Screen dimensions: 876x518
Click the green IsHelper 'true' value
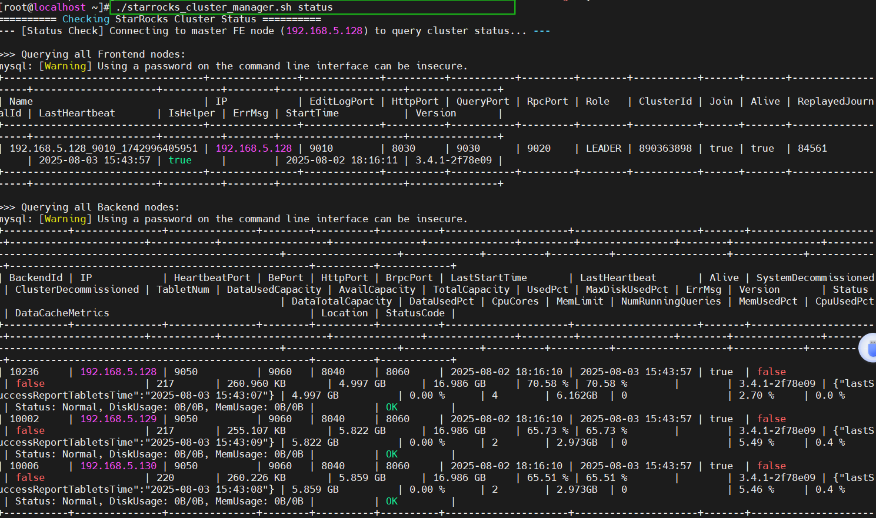(180, 160)
